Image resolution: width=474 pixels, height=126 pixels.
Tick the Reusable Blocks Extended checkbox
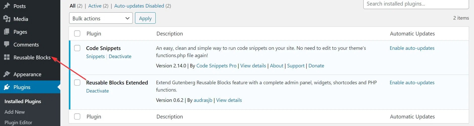pyautogui.click(x=77, y=82)
